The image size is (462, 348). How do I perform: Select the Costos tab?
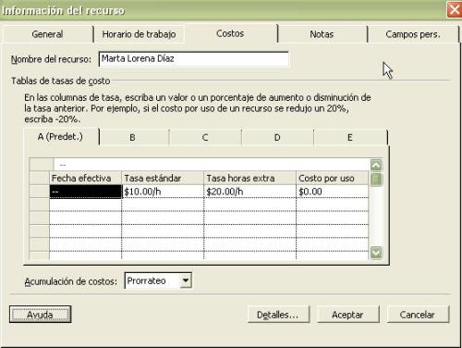[230, 33]
